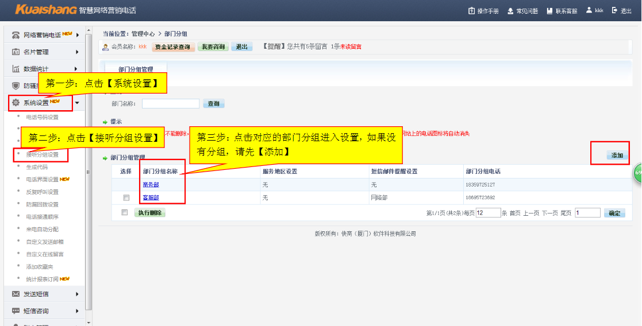This screenshot has width=642, height=326.
Task: Click the 联系客服 contact support icon
Action: (549, 11)
